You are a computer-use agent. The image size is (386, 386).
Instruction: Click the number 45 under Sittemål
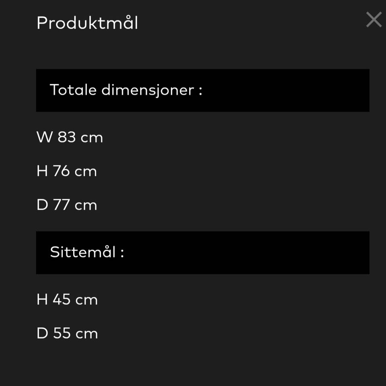62,299
